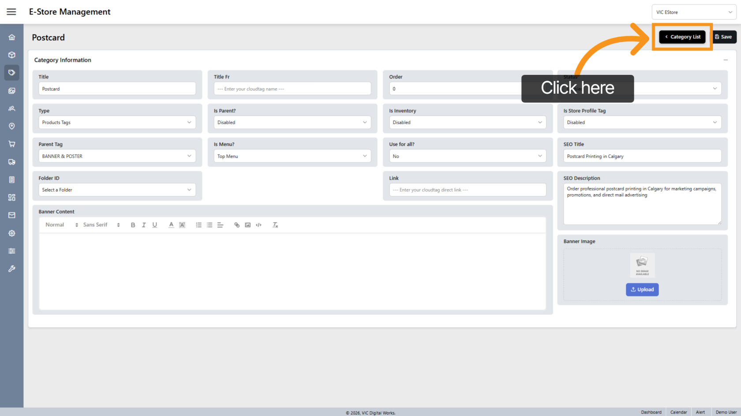Click the SEO Title input field
Screen dimensions: 741x416
pyautogui.click(x=642, y=156)
